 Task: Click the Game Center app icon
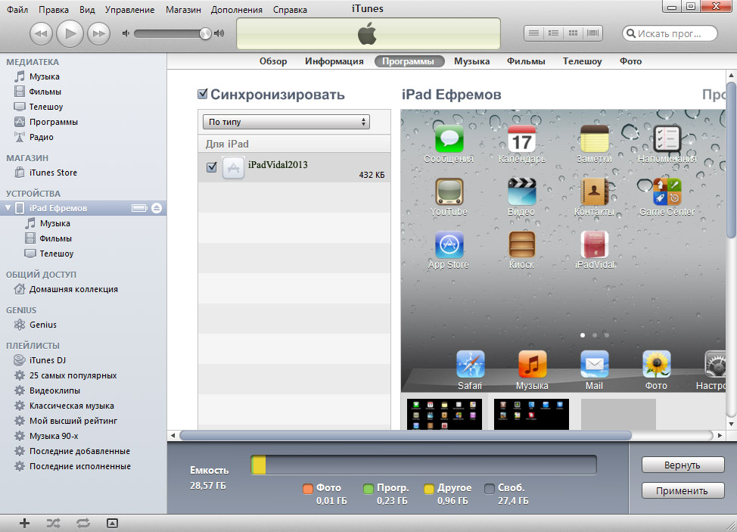tap(667, 191)
